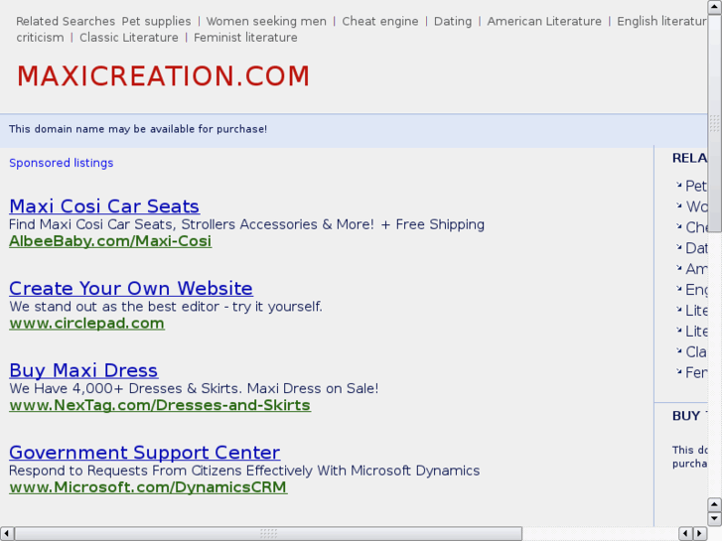Click the Related Searches label in header
The width and height of the screenshot is (722, 541).
[x=66, y=22]
